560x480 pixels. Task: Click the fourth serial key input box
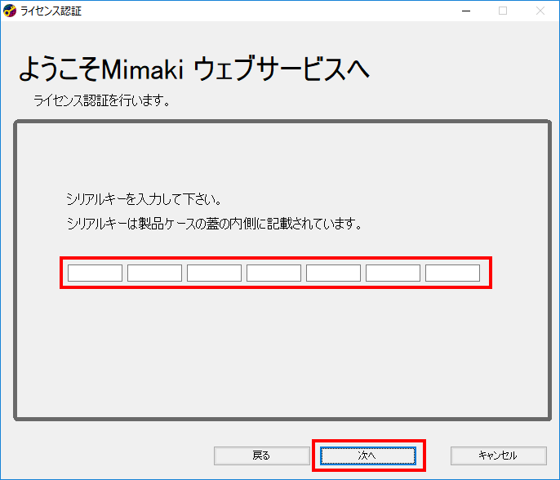pyautogui.click(x=274, y=273)
